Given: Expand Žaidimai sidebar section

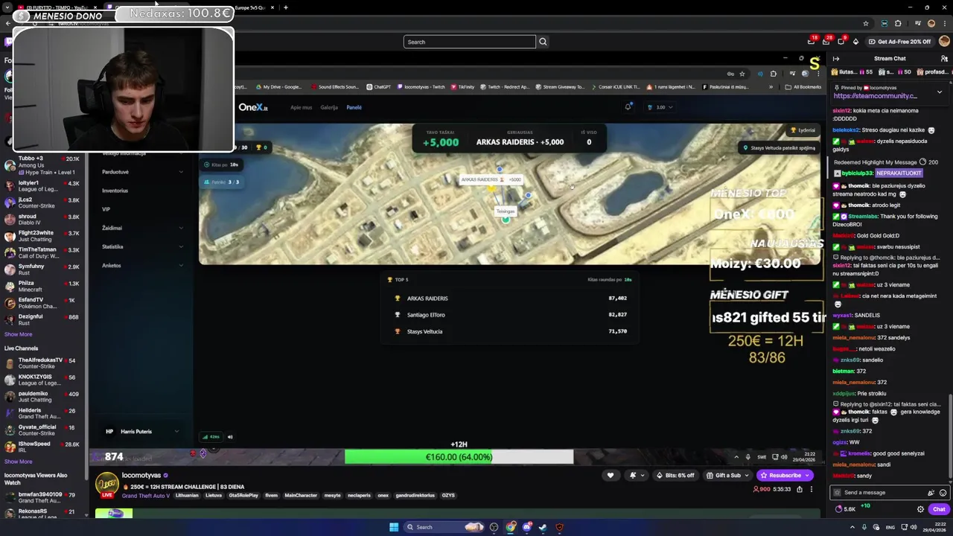Looking at the screenshot, I should [x=141, y=228].
